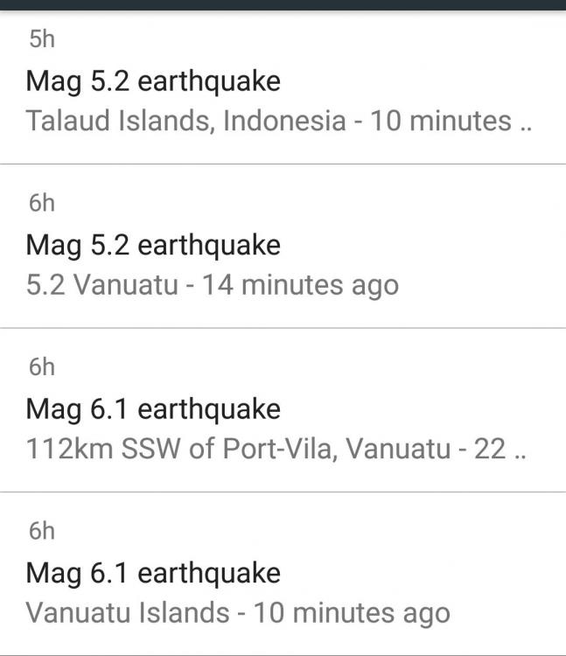
Task: Tap 6h timestamp above the 5.2 Vanuatu alert
Action: (x=41, y=204)
